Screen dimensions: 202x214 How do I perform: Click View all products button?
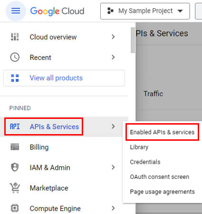point(64,78)
